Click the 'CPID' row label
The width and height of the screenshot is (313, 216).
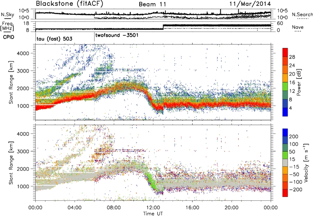click(9, 37)
